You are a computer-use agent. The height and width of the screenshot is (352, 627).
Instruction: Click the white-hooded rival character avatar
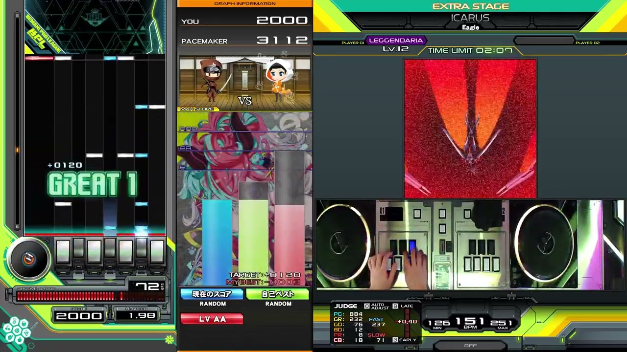[x=279, y=81]
